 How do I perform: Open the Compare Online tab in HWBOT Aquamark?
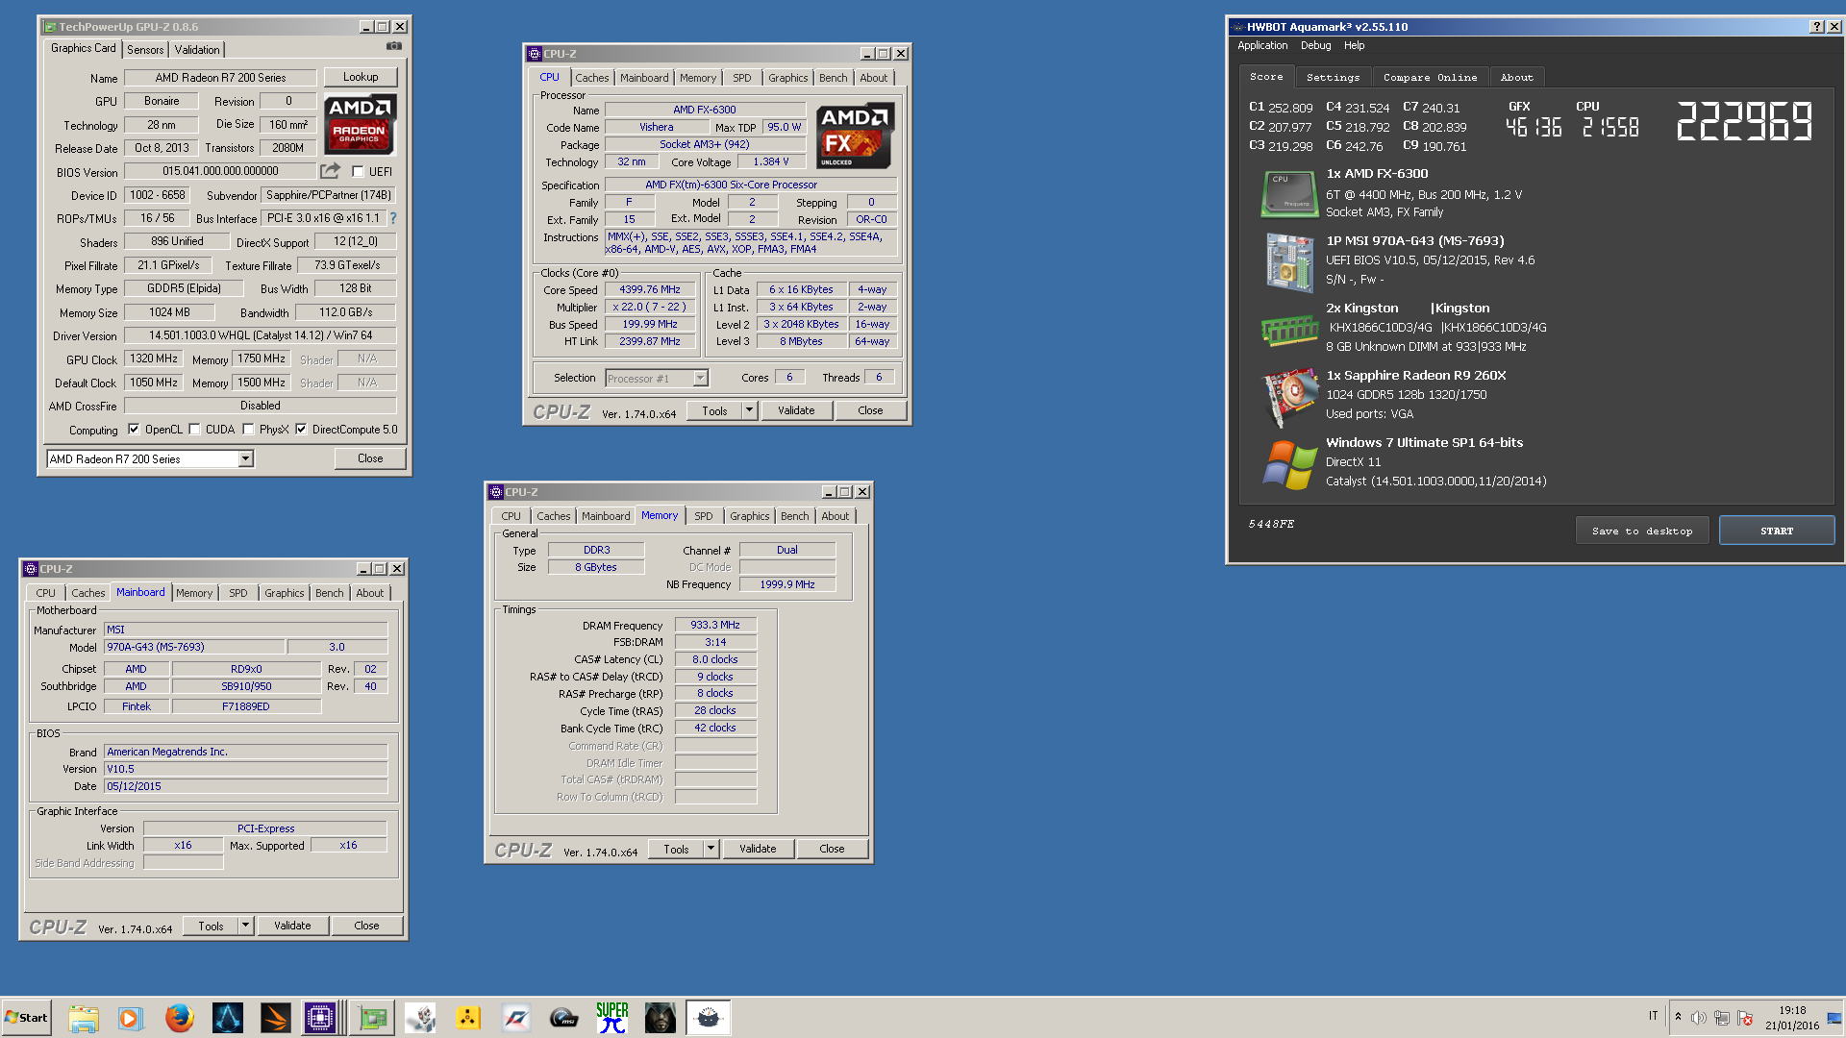tap(1430, 77)
